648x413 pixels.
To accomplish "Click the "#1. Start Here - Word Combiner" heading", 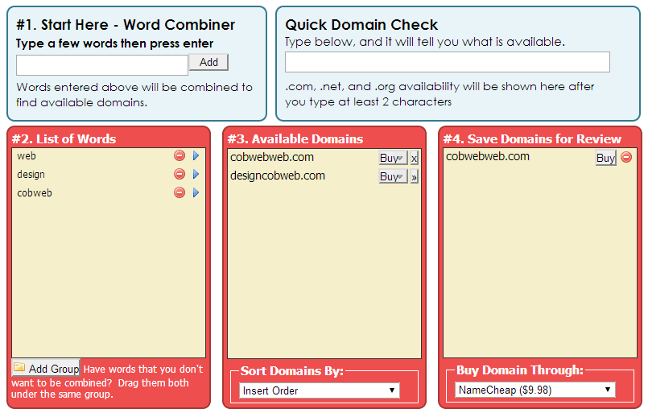I will coord(126,25).
